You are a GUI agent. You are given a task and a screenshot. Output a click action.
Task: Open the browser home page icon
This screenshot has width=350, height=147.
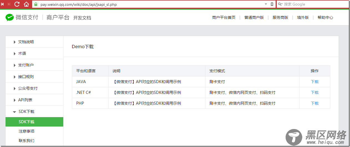(x=26, y=4)
